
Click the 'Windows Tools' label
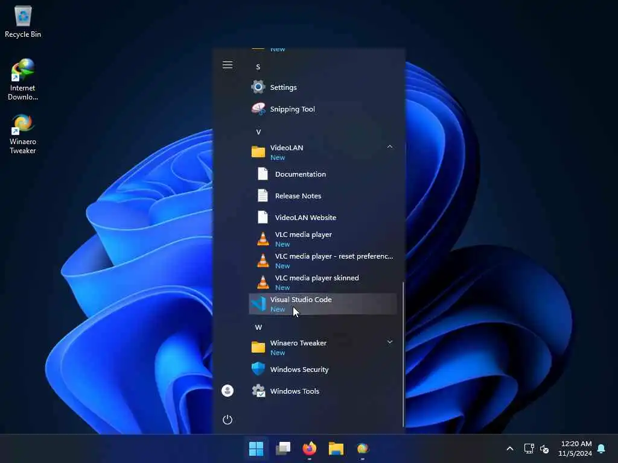[295, 391]
